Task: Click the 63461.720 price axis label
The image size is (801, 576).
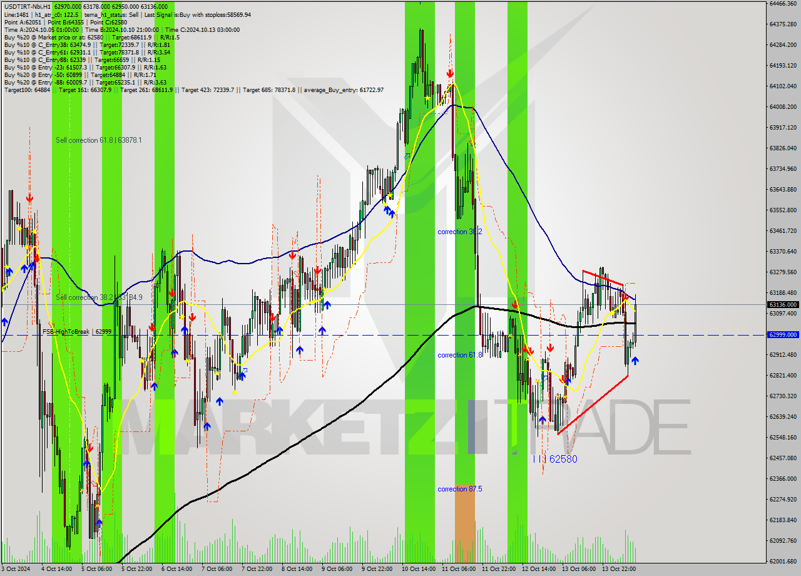Action: (782, 230)
